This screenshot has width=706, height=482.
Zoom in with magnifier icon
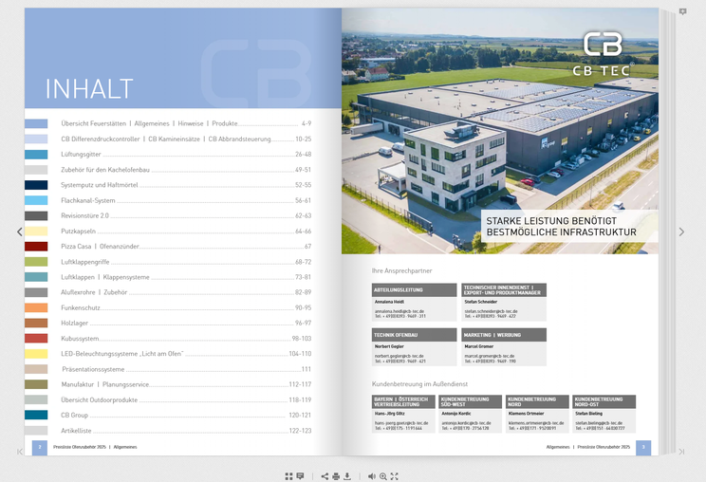(383, 476)
